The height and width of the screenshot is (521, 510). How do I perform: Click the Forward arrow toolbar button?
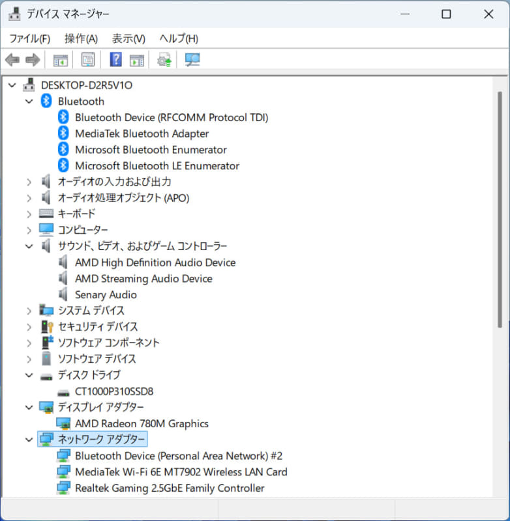[x=33, y=60]
